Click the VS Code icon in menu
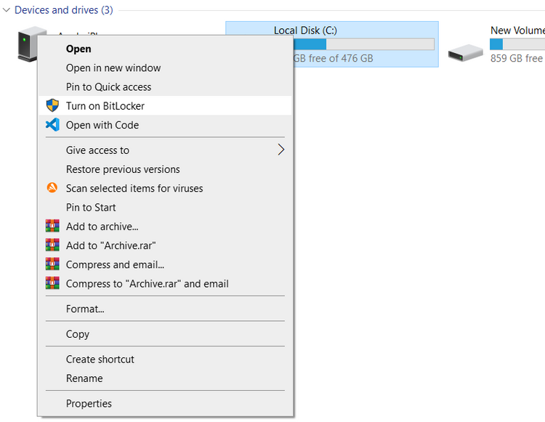545x422 pixels. click(52, 125)
